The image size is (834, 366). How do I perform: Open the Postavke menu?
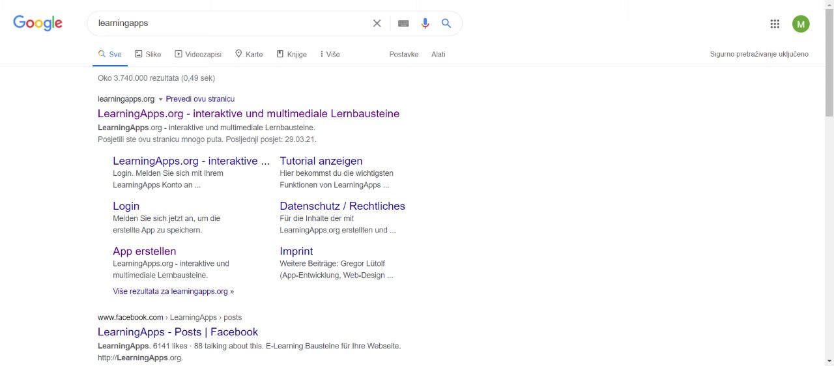click(404, 54)
